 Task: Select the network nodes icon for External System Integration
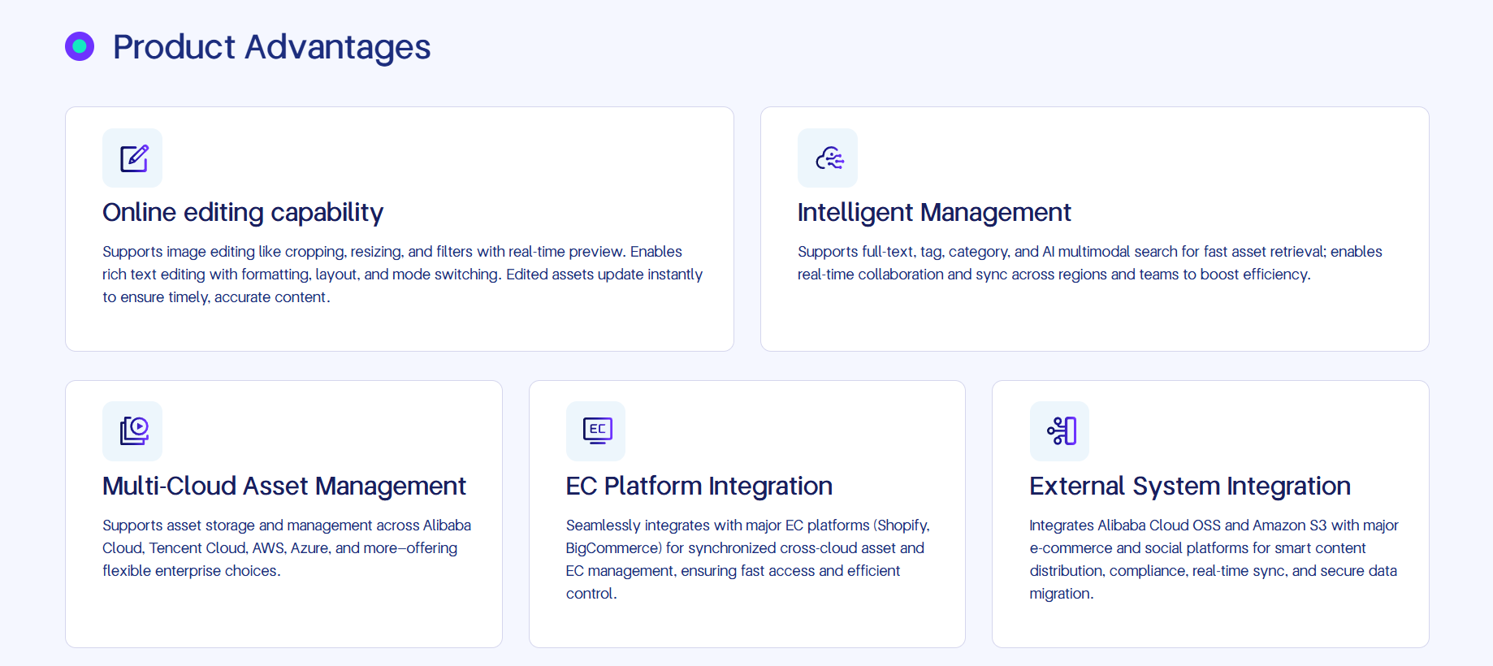1058,431
